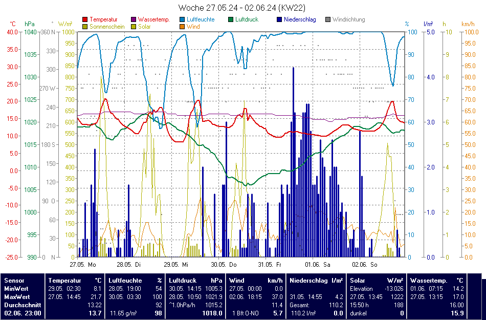Select the Solar legend label
The image size is (486, 320).
144,26
